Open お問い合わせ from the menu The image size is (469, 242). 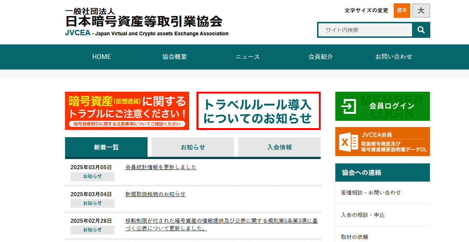click(394, 57)
